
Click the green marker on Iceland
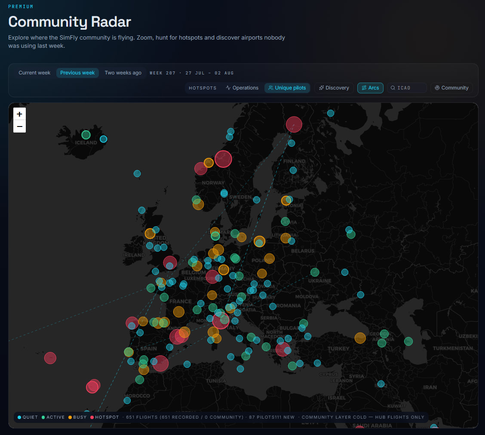click(86, 135)
